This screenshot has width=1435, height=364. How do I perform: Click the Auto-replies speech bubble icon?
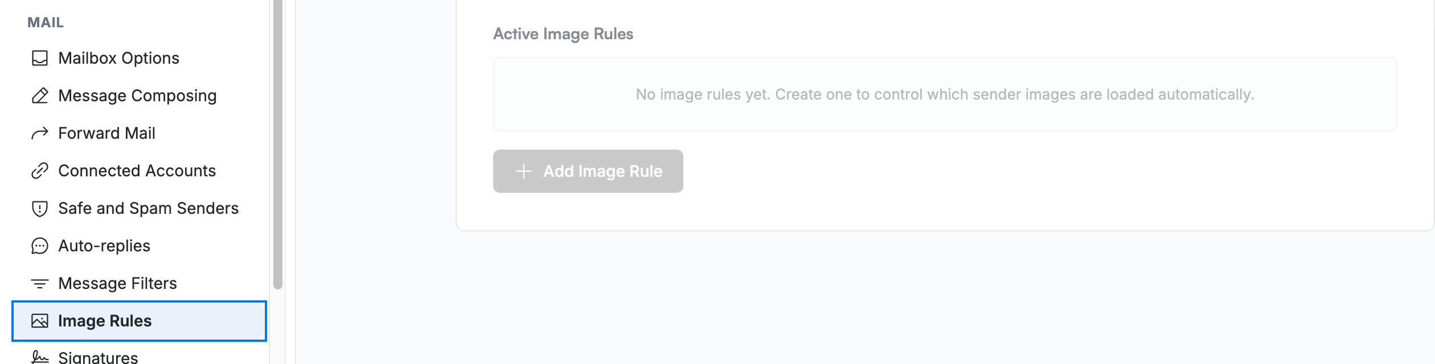[40, 246]
